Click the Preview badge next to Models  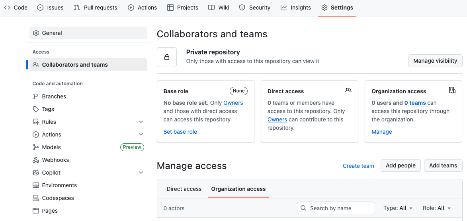[x=132, y=147]
